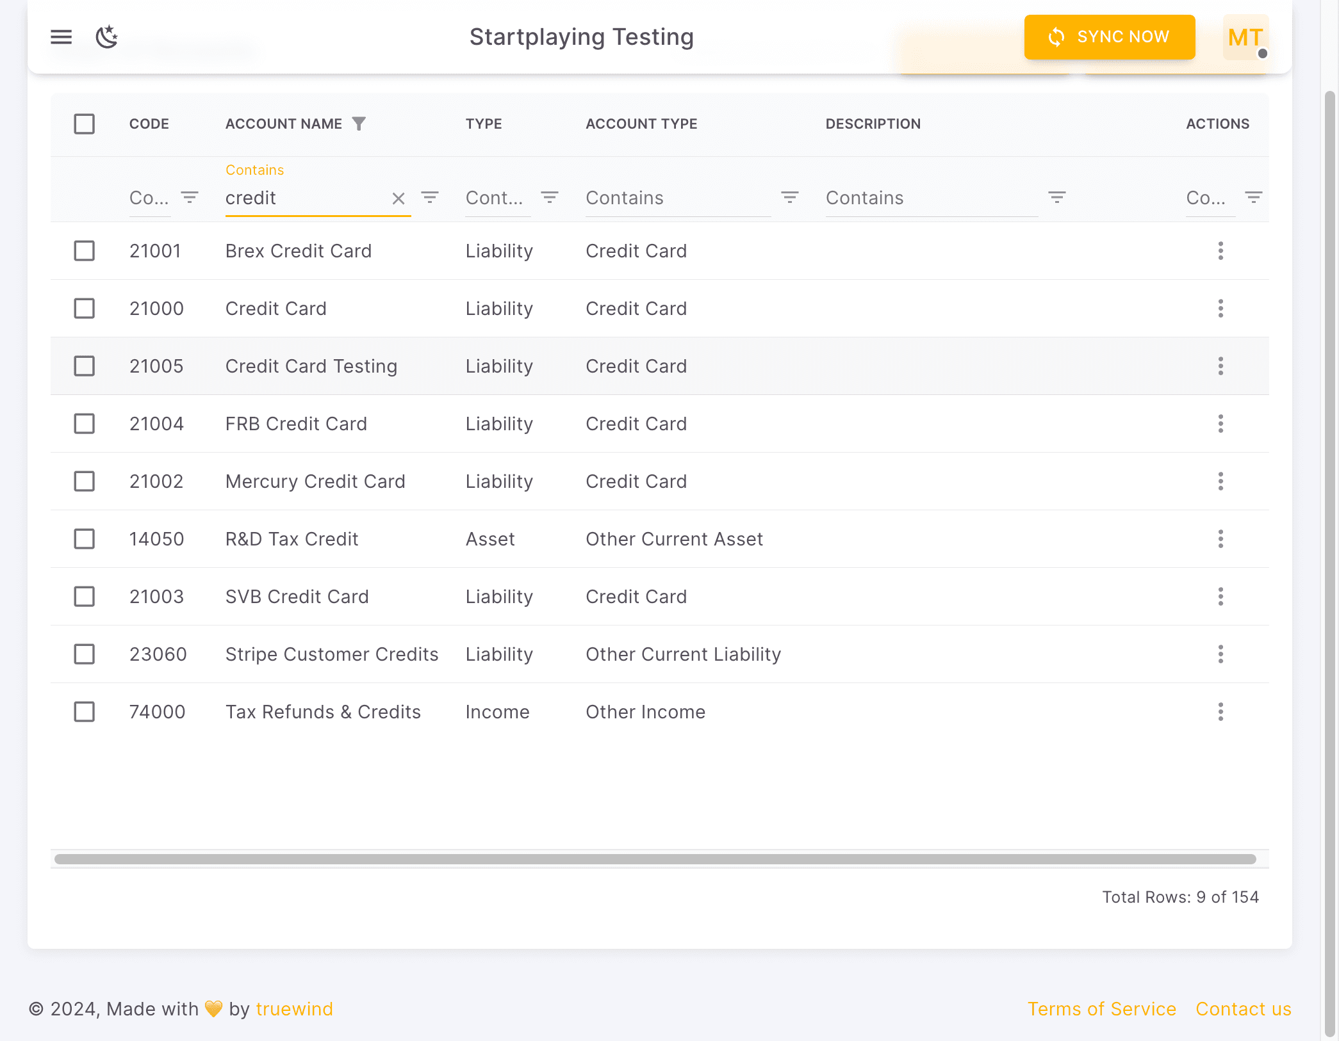Image resolution: width=1339 pixels, height=1041 pixels.
Task: Select the checkbox for Brex Credit Card row
Action: 84,251
